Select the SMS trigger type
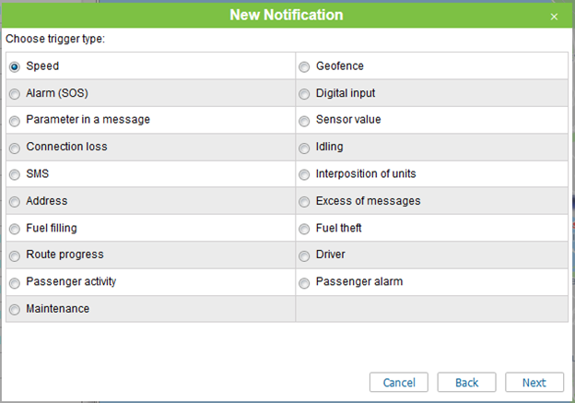 [x=15, y=174]
